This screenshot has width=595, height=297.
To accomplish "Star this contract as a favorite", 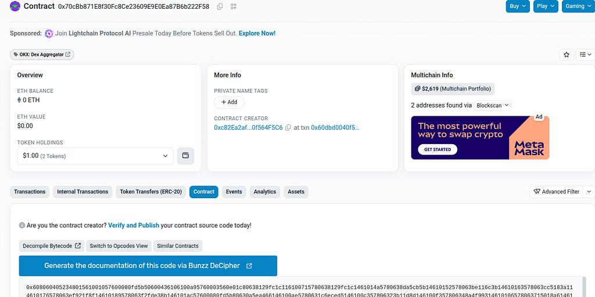I will point(567,55).
